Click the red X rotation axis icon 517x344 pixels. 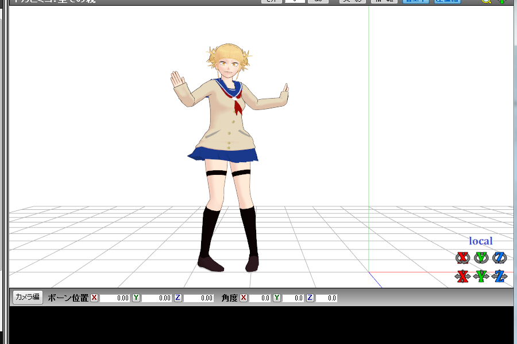coord(462,258)
